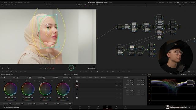
Task: Toggle viewer audio mute icon
Action: pyautogui.click(x=8, y=68)
